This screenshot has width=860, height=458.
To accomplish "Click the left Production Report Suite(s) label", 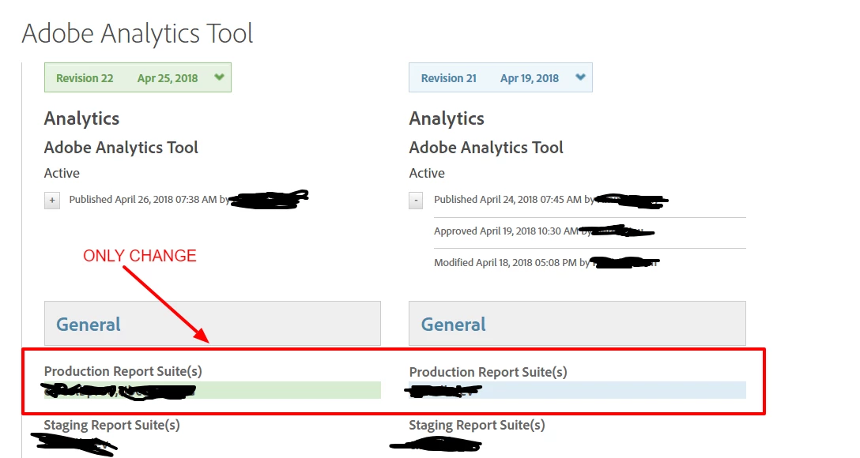I will pyautogui.click(x=123, y=371).
